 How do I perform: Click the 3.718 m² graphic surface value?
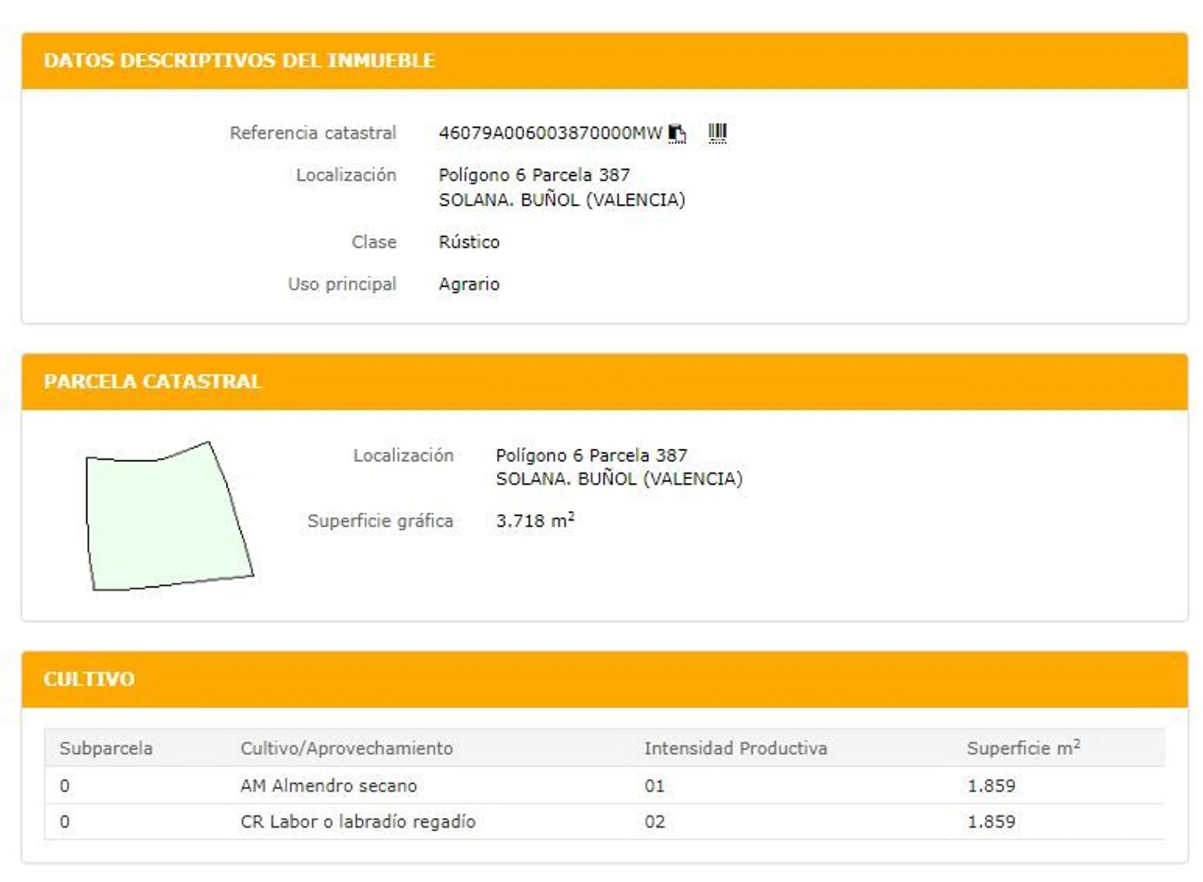coord(534,521)
